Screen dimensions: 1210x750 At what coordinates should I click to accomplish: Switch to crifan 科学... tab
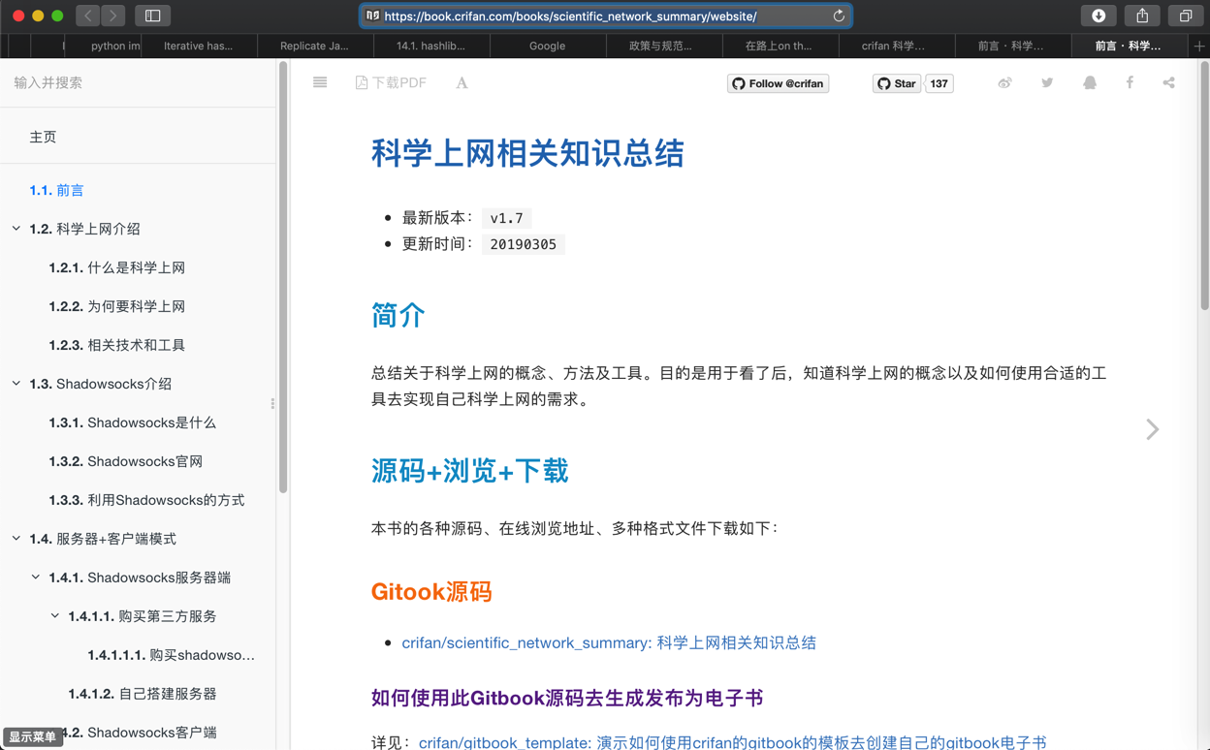click(x=897, y=46)
